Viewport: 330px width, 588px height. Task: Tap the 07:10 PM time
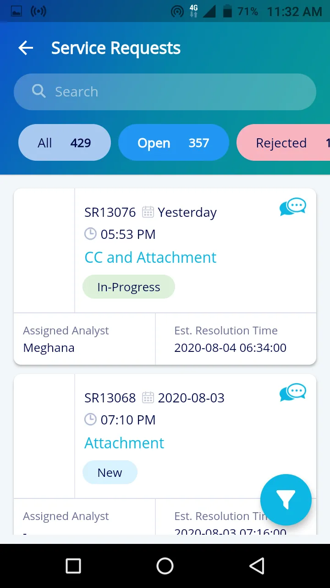pyautogui.click(x=128, y=420)
